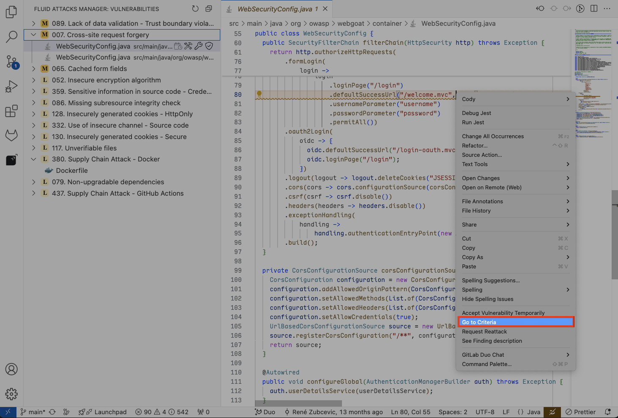Image resolution: width=618 pixels, height=418 pixels.
Task: Click Duo status bar item
Action: coord(265,412)
